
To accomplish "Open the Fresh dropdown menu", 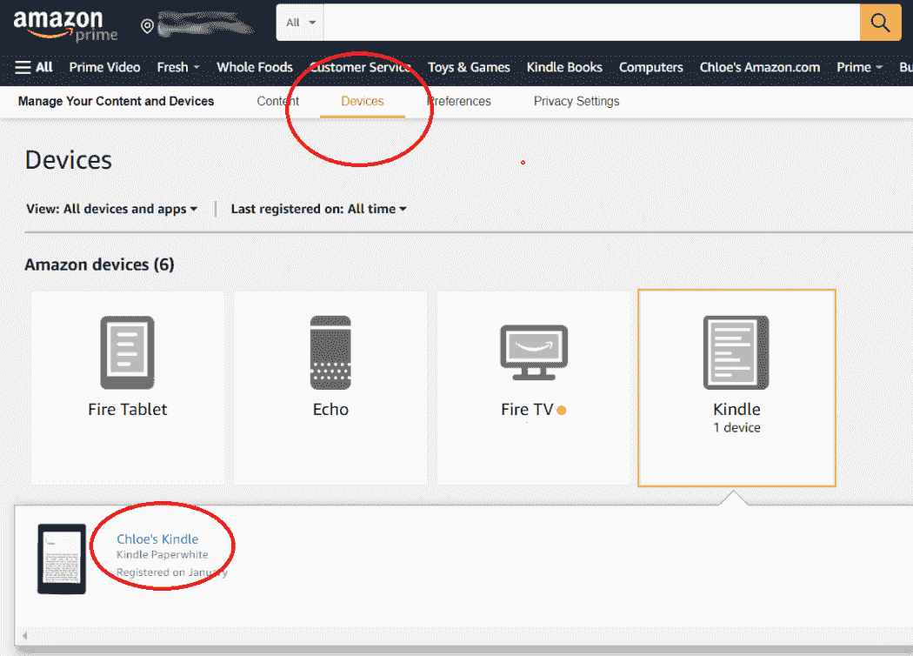I will (x=178, y=67).
